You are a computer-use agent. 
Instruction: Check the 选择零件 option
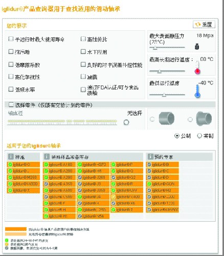tap(11, 104)
